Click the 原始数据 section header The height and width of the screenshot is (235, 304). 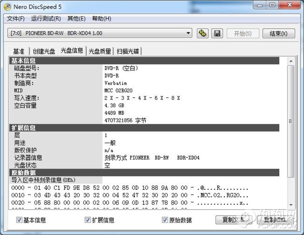144,173
